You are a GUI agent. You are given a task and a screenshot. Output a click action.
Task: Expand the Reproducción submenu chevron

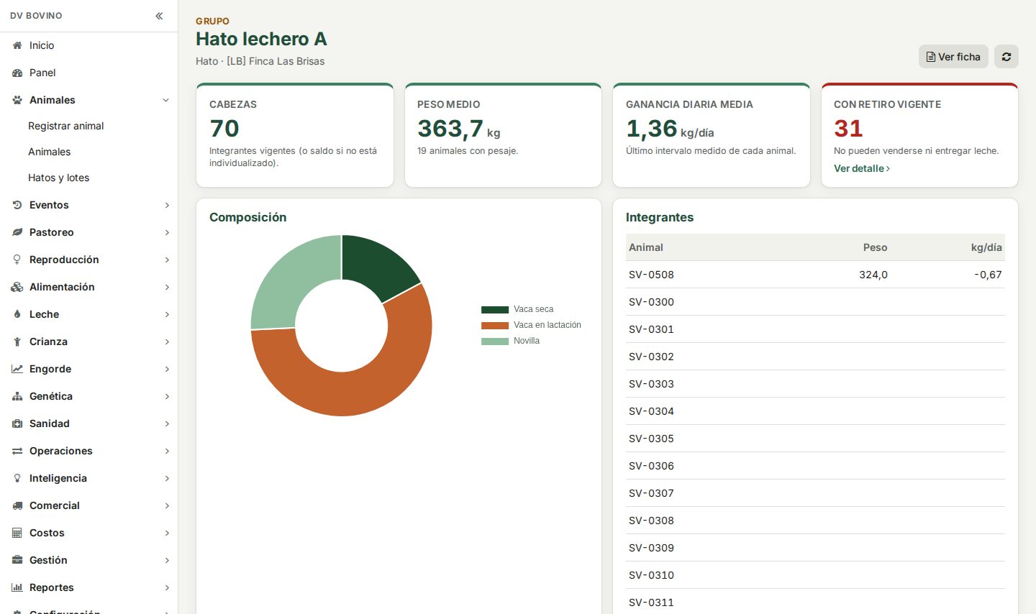[166, 260]
